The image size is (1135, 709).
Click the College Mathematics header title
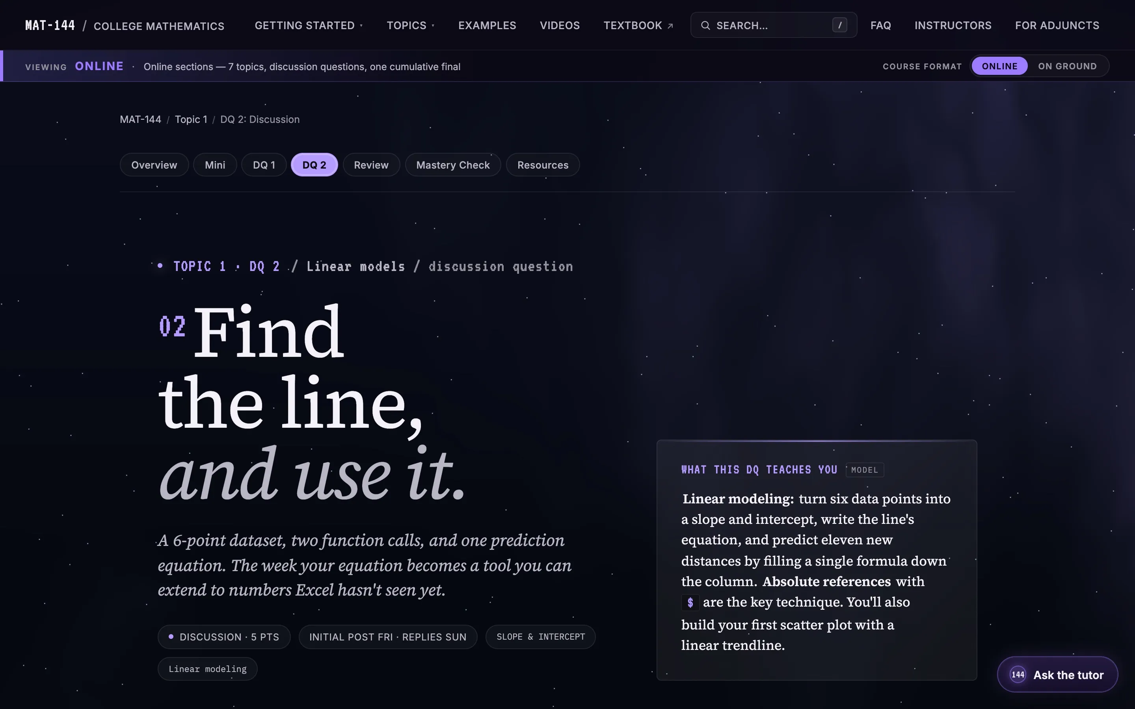[159, 26]
